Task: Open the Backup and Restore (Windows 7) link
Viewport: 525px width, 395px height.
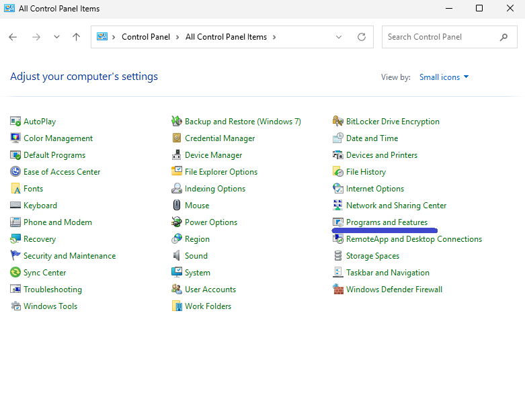Action: click(243, 122)
